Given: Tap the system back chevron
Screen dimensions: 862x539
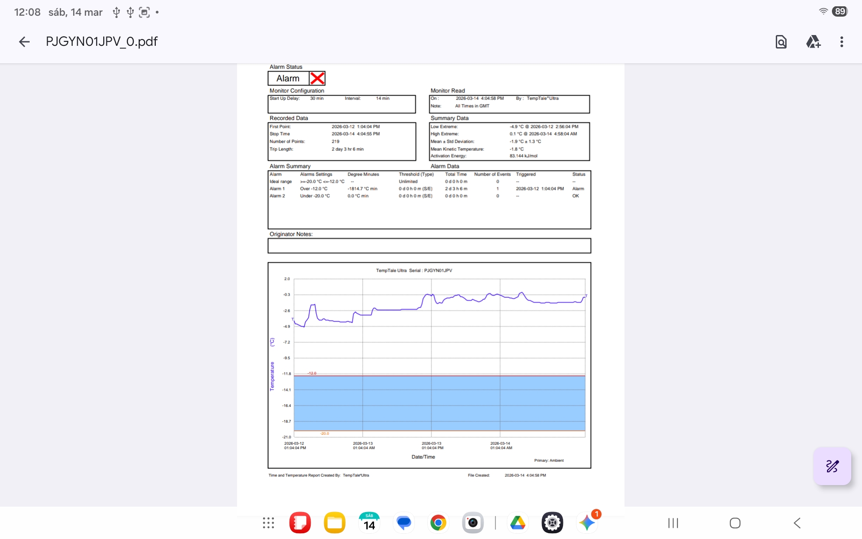Looking at the screenshot, I should click(797, 523).
